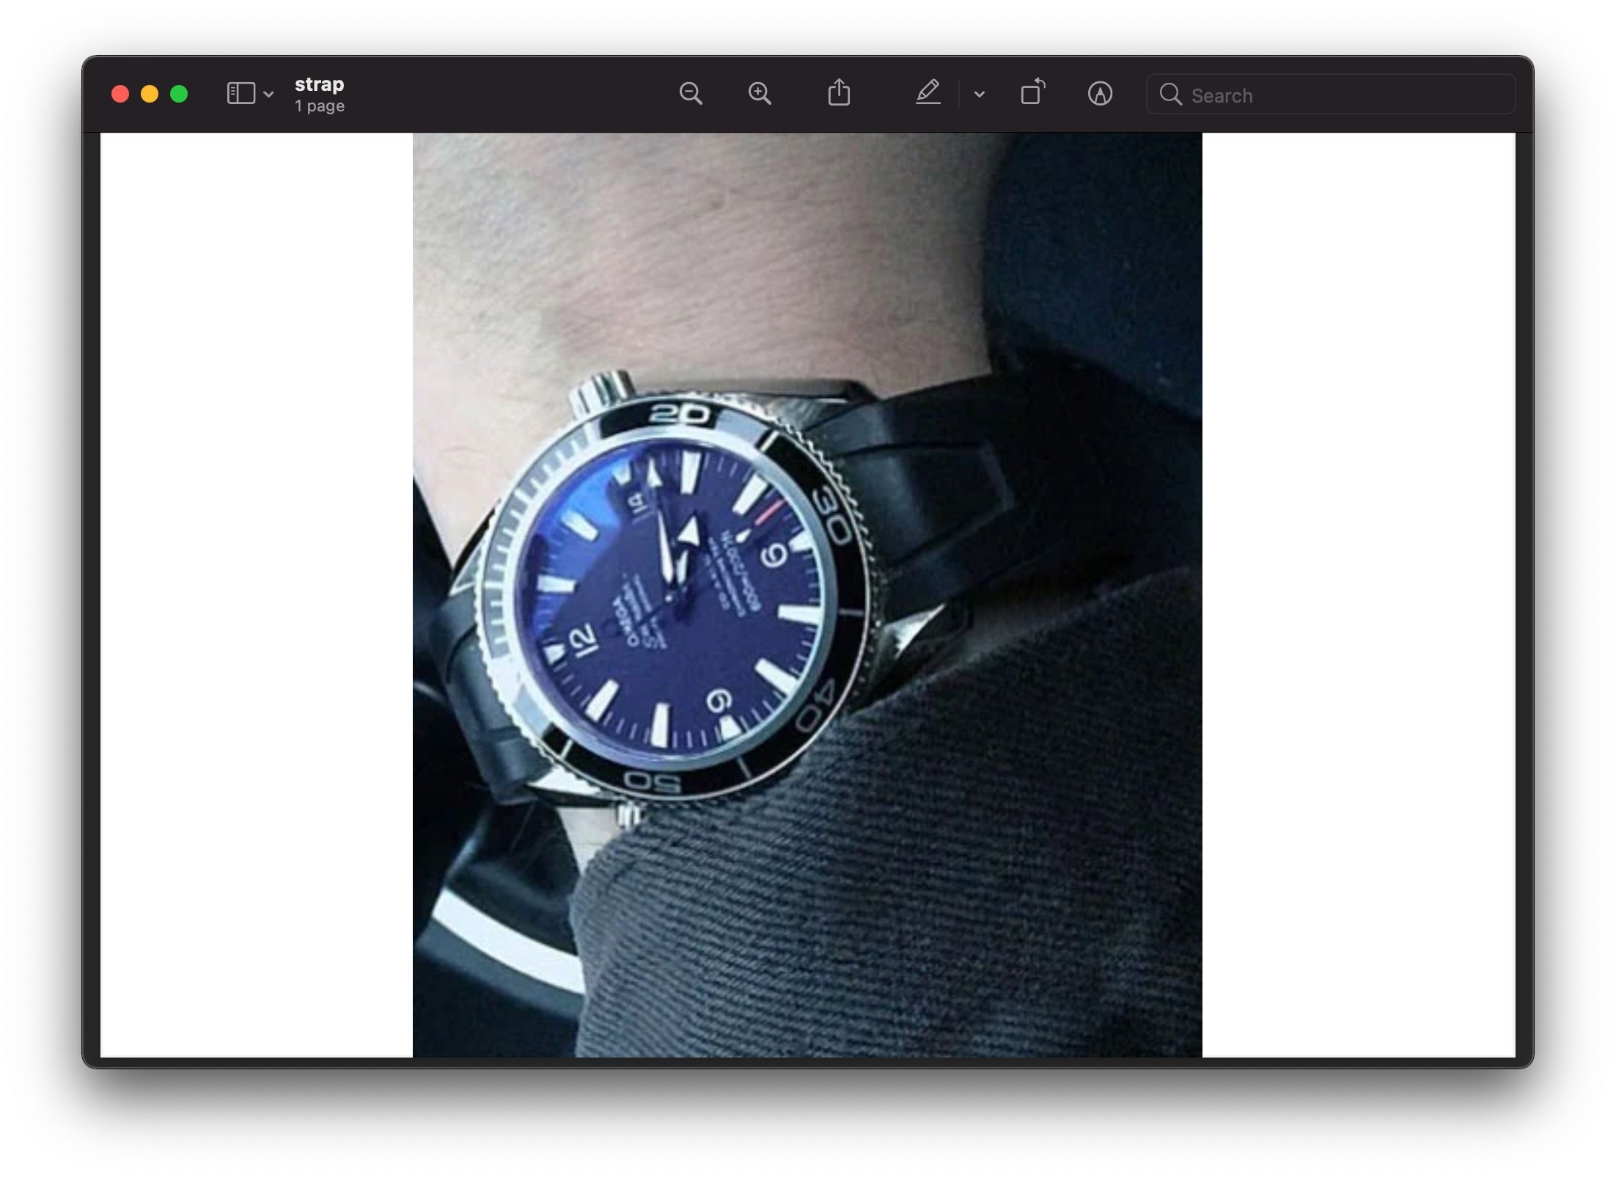The height and width of the screenshot is (1177, 1616).
Task: Open the Share button in toolbar
Action: [x=839, y=94]
